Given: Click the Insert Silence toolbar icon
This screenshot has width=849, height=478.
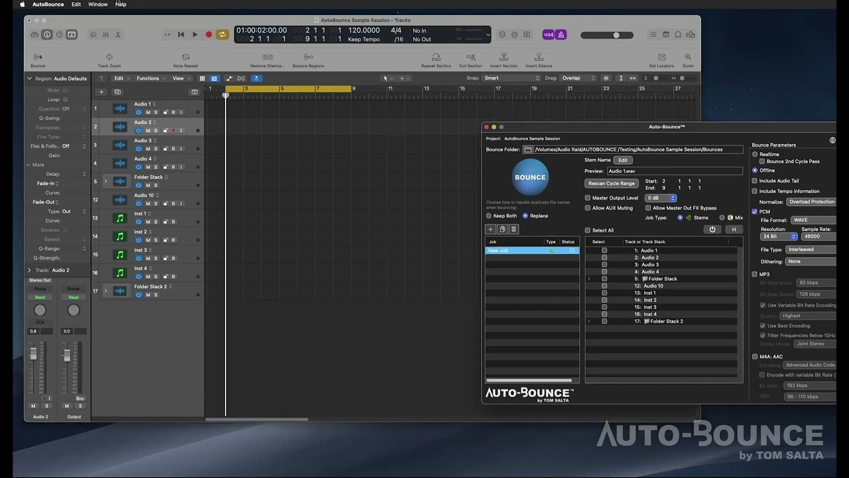Looking at the screenshot, I should (x=539, y=57).
